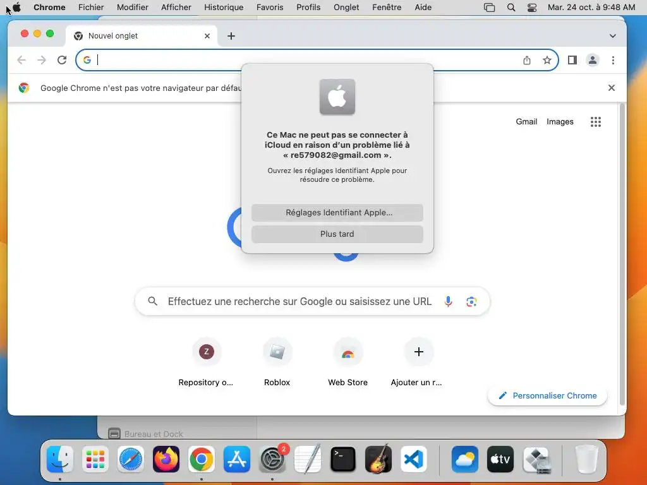Click the Google search box
This screenshot has width=647, height=485.
pos(312,301)
